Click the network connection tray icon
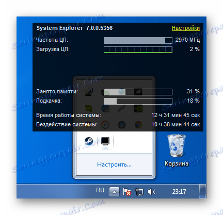Image resolution: width=223 pixels, height=215 pixels. [139, 192]
